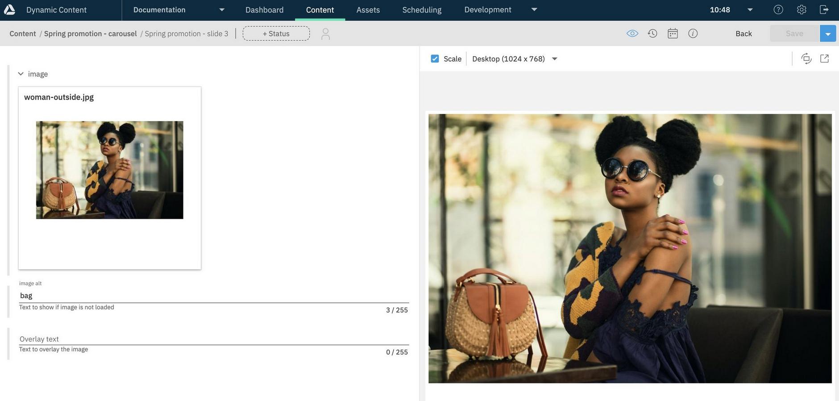The image size is (839, 401).
Task: Open the Development tab
Action: (487, 10)
